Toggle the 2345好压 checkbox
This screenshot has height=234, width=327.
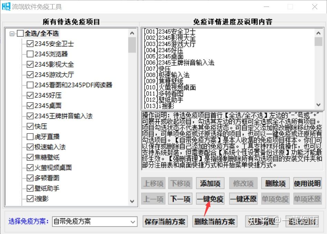(x=30, y=95)
